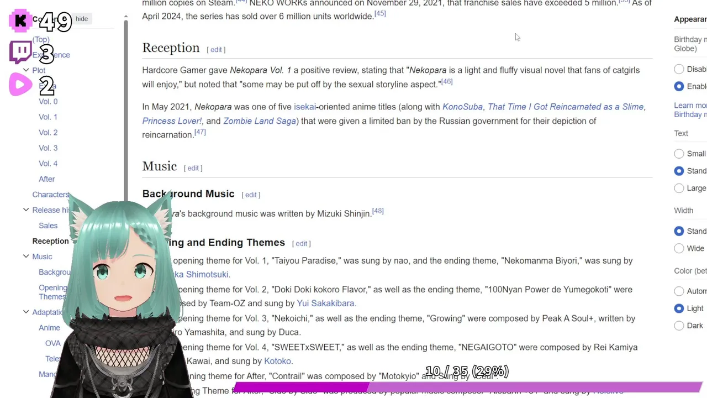Click the pink play-button platform icon
Image resolution: width=707 pixels, height=398 pixels.
coord(20,85)
